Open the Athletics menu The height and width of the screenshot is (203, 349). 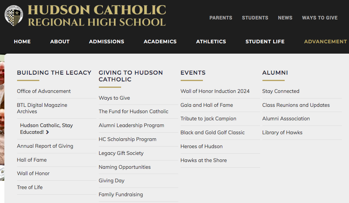pos(211,41)
